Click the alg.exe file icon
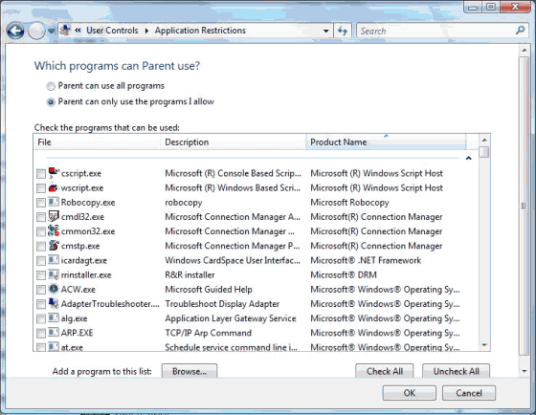This screenshot has height=415, width=536. (x=54, y=318)
